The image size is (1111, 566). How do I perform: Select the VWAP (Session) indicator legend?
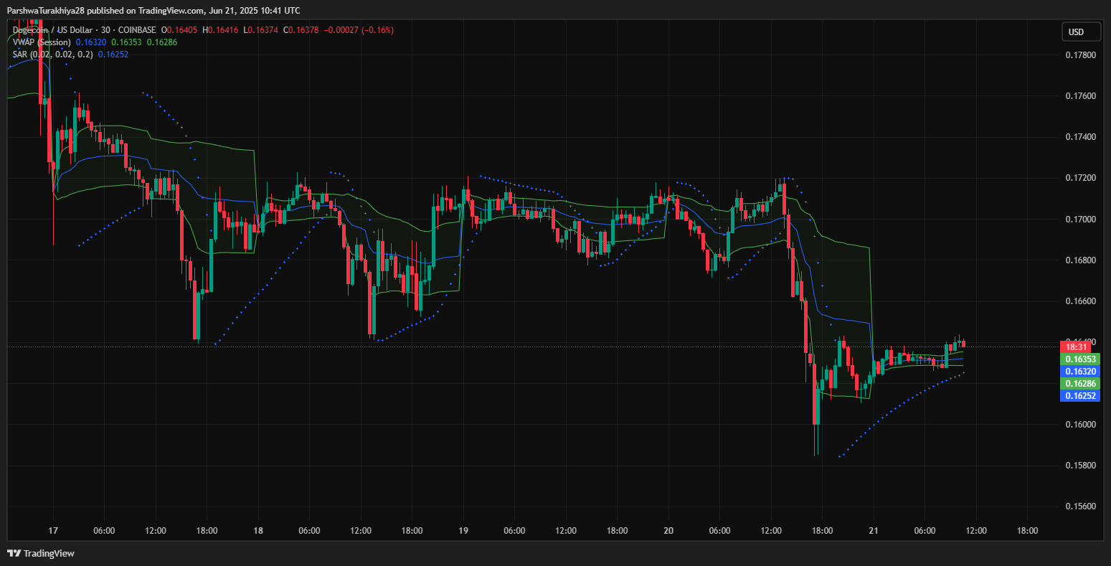click(x=42, y=42)
